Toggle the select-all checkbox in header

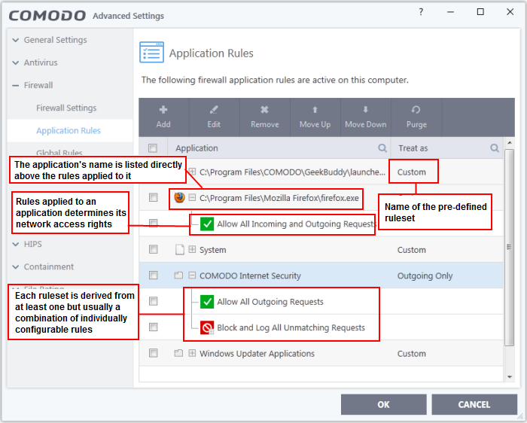click(x=153, y=148)
